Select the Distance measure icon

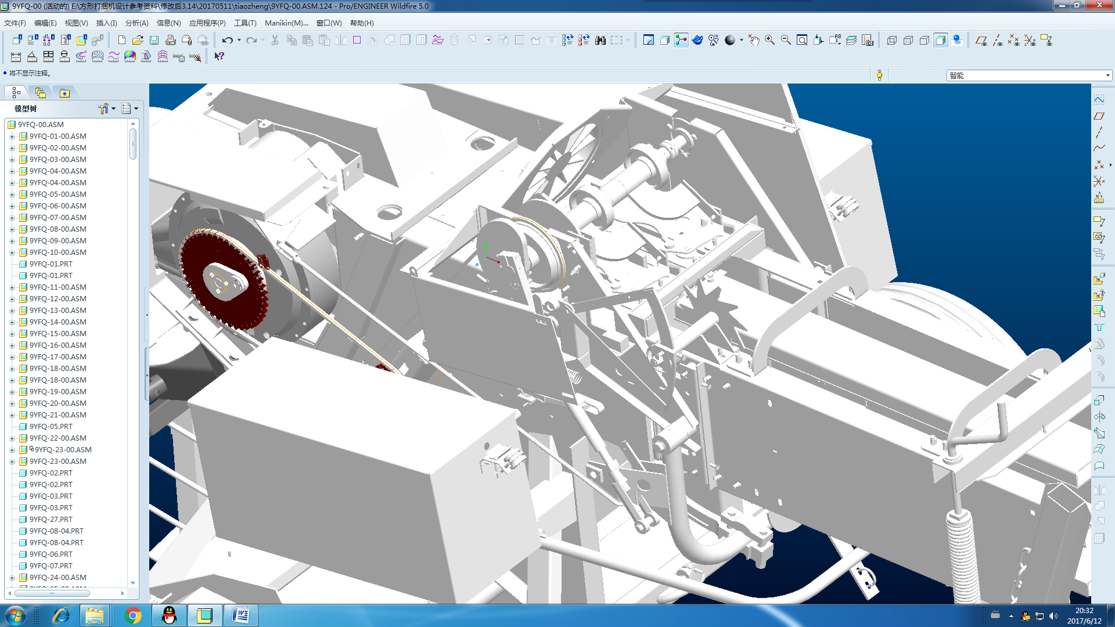pyautogui.click(x=16, y=56)
